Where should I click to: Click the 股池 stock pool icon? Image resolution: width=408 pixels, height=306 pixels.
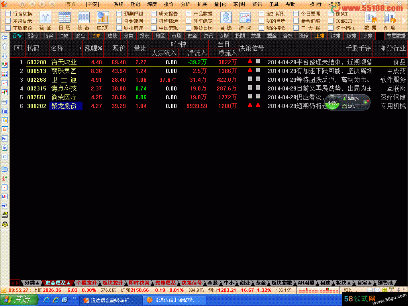[x=83, y=18]
